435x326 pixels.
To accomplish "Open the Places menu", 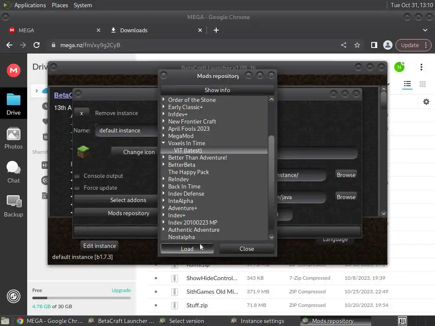I will [59, 5].
